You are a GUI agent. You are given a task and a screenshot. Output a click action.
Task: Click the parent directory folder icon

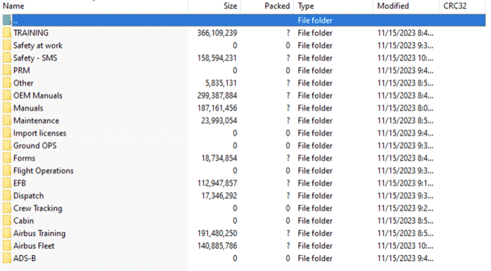click(x=7, y=21)
